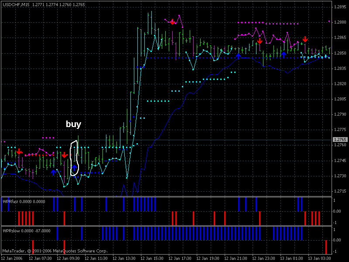Click the 1.2715 price scale label
Image resolution: width=349 pixels, height=262 pixels.
340,191
